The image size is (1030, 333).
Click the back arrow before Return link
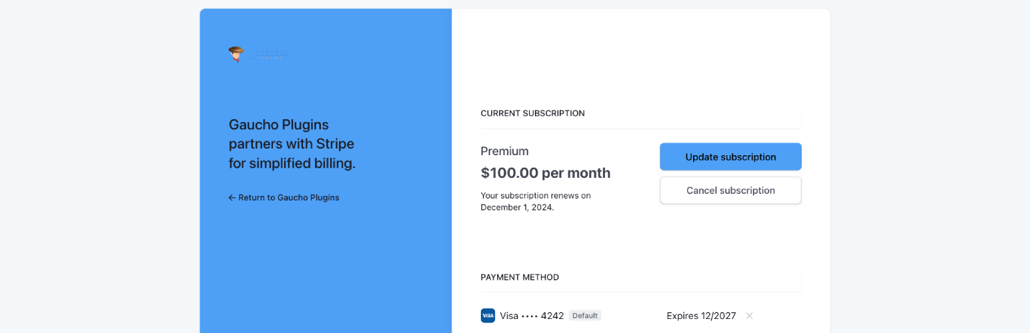point(232,198)
